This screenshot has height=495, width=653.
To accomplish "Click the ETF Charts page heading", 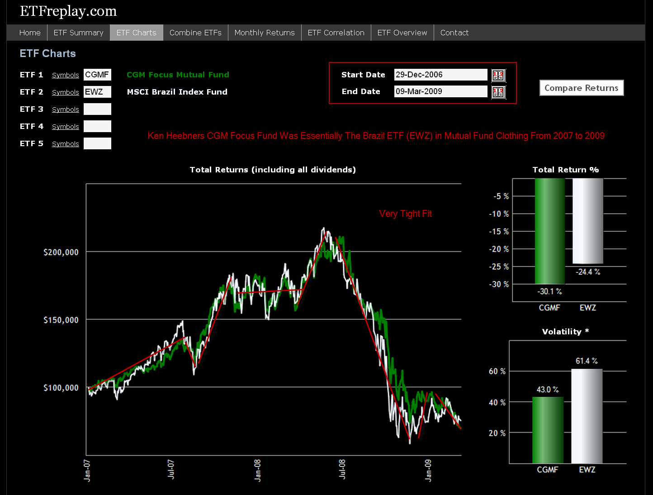I will click(47, 53).
